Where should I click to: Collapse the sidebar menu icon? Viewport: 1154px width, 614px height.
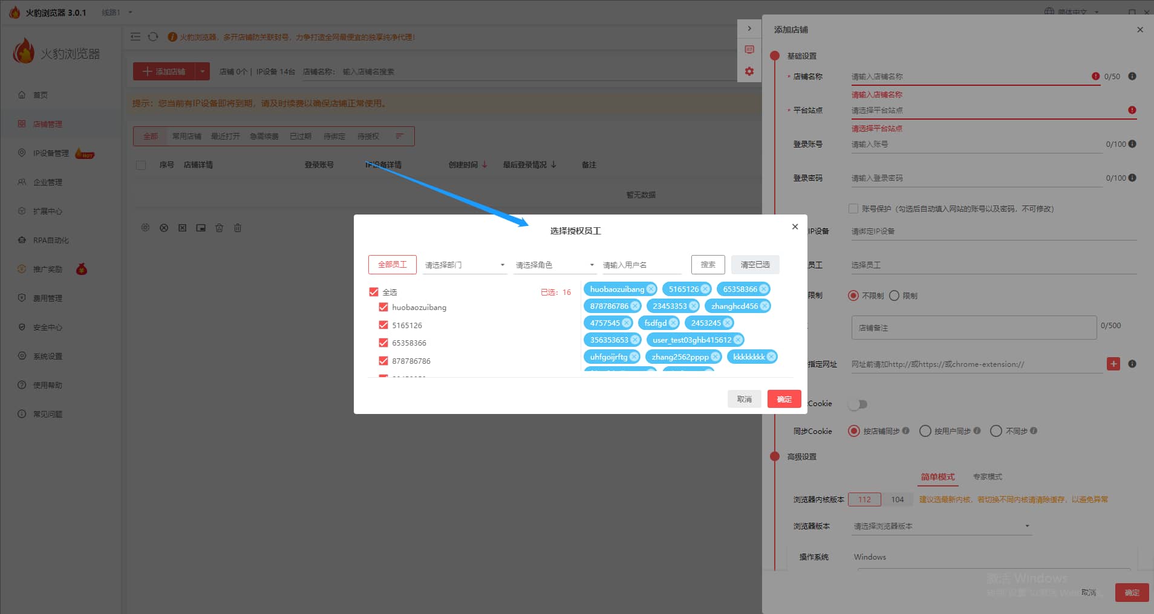pyautogui.click(x=135, y=37)
